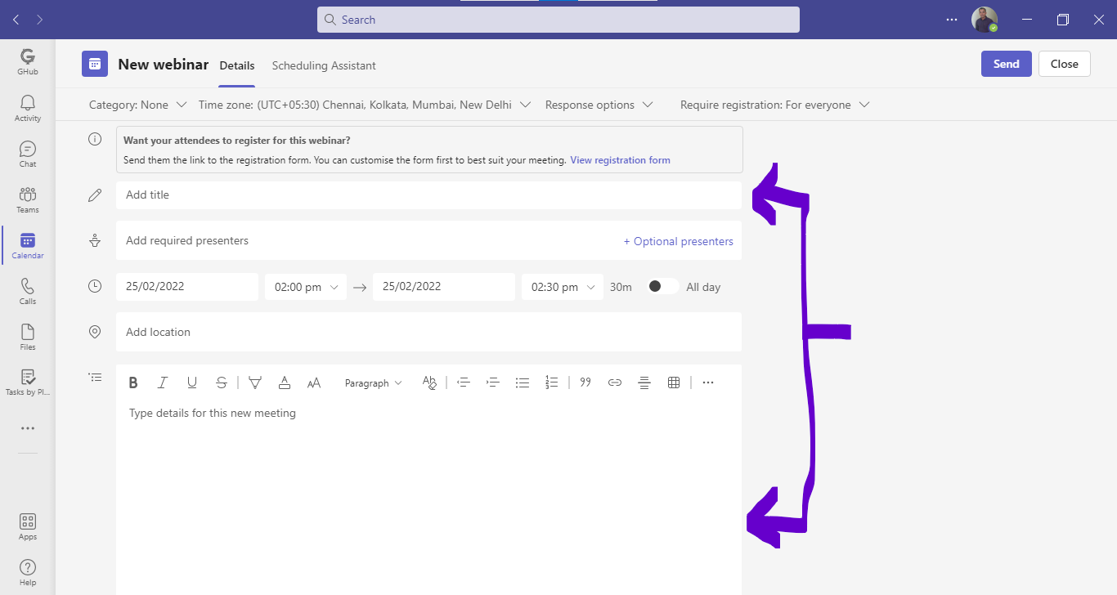This screenshot has height=595, width=1117.
Task: Open Calls in the sidebar
Action: [x=28, y=291]
